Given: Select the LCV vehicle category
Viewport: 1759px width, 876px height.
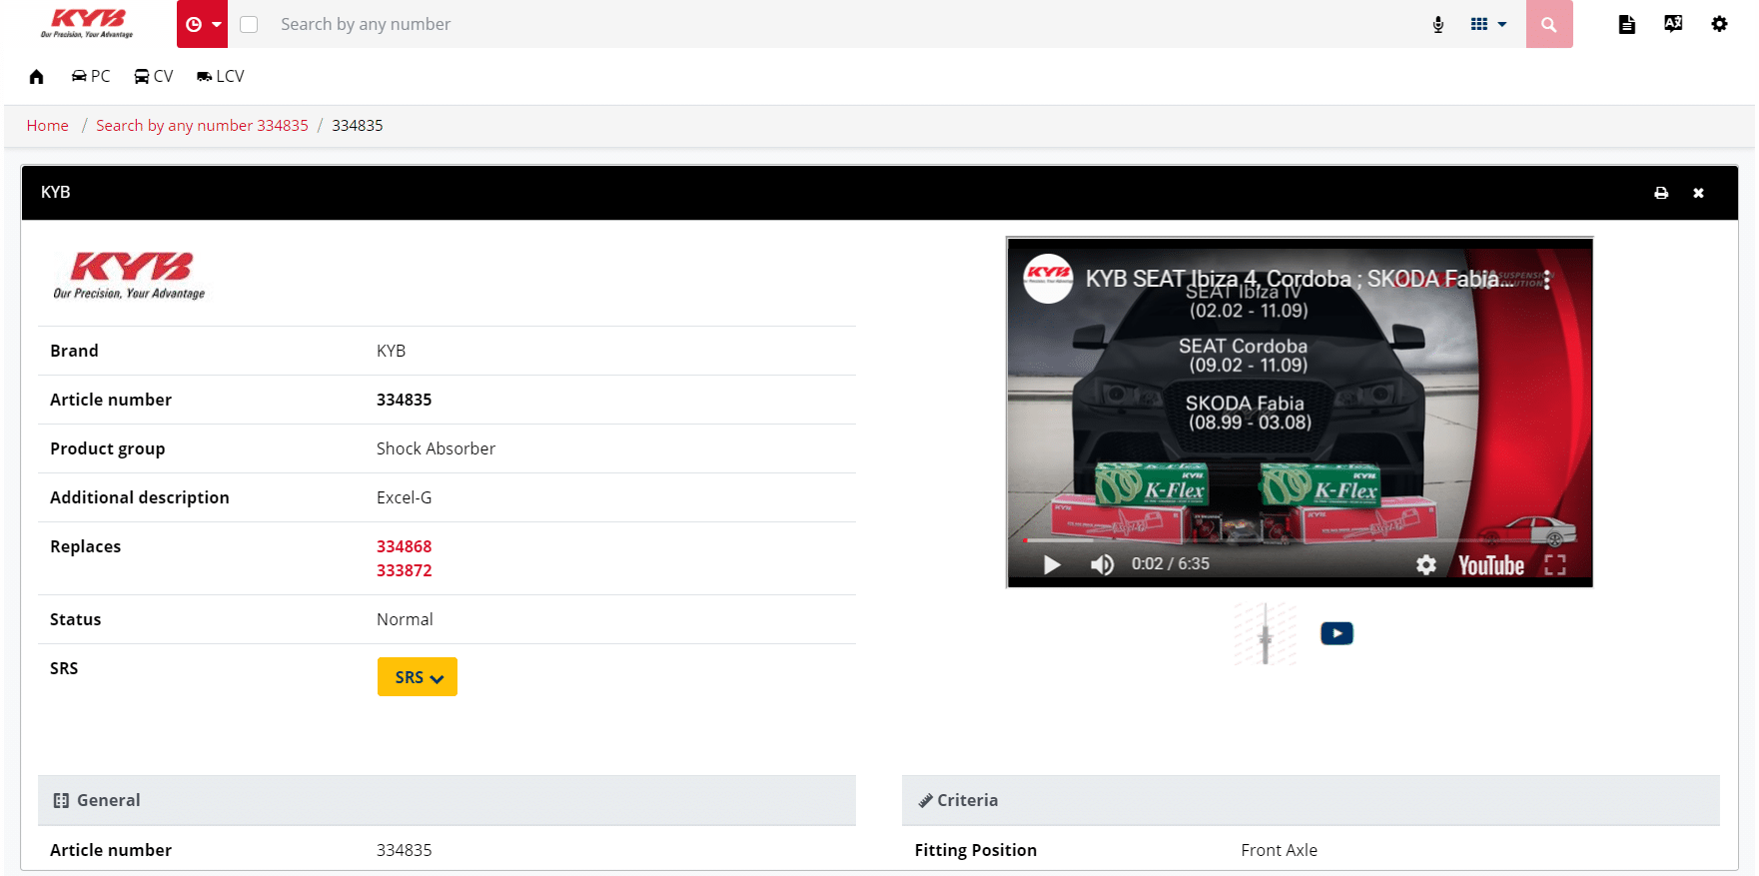Looking at the screenshot, I should pos(220,77).
